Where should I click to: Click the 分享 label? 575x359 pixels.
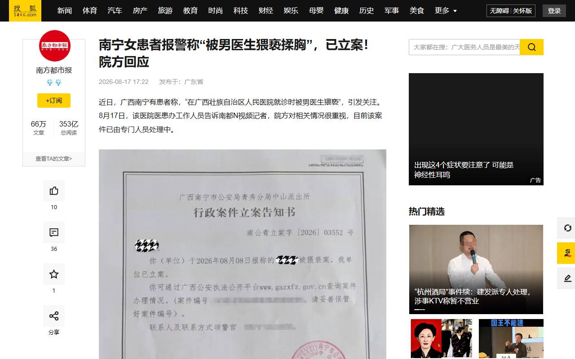point(54,333)
